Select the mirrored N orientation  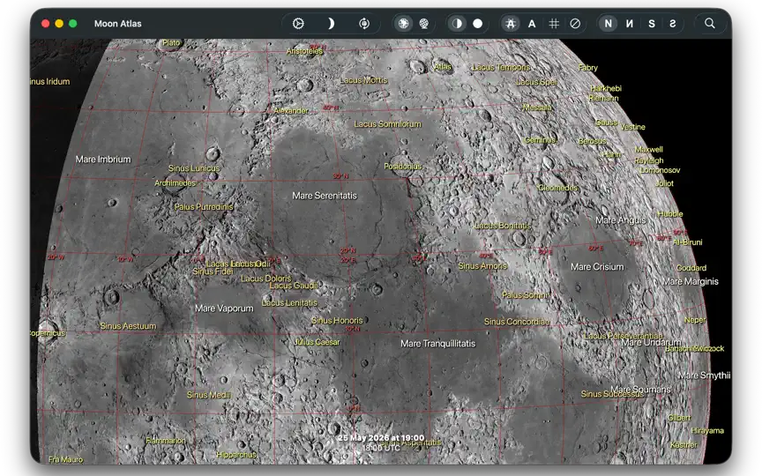(x=630, y=23)
